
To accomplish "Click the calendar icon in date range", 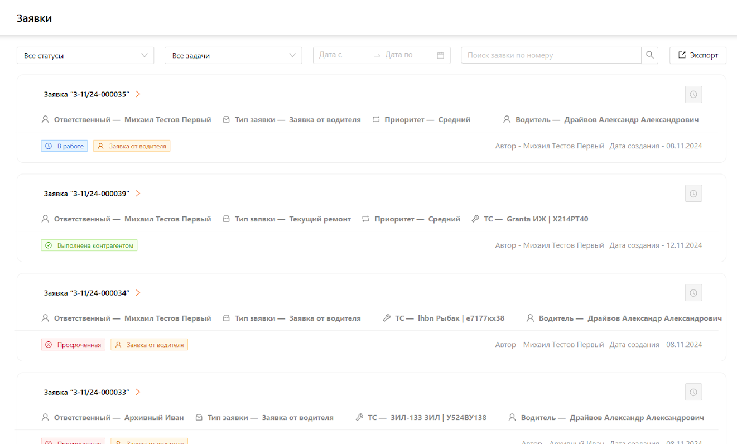I will (x=440, y=55).
